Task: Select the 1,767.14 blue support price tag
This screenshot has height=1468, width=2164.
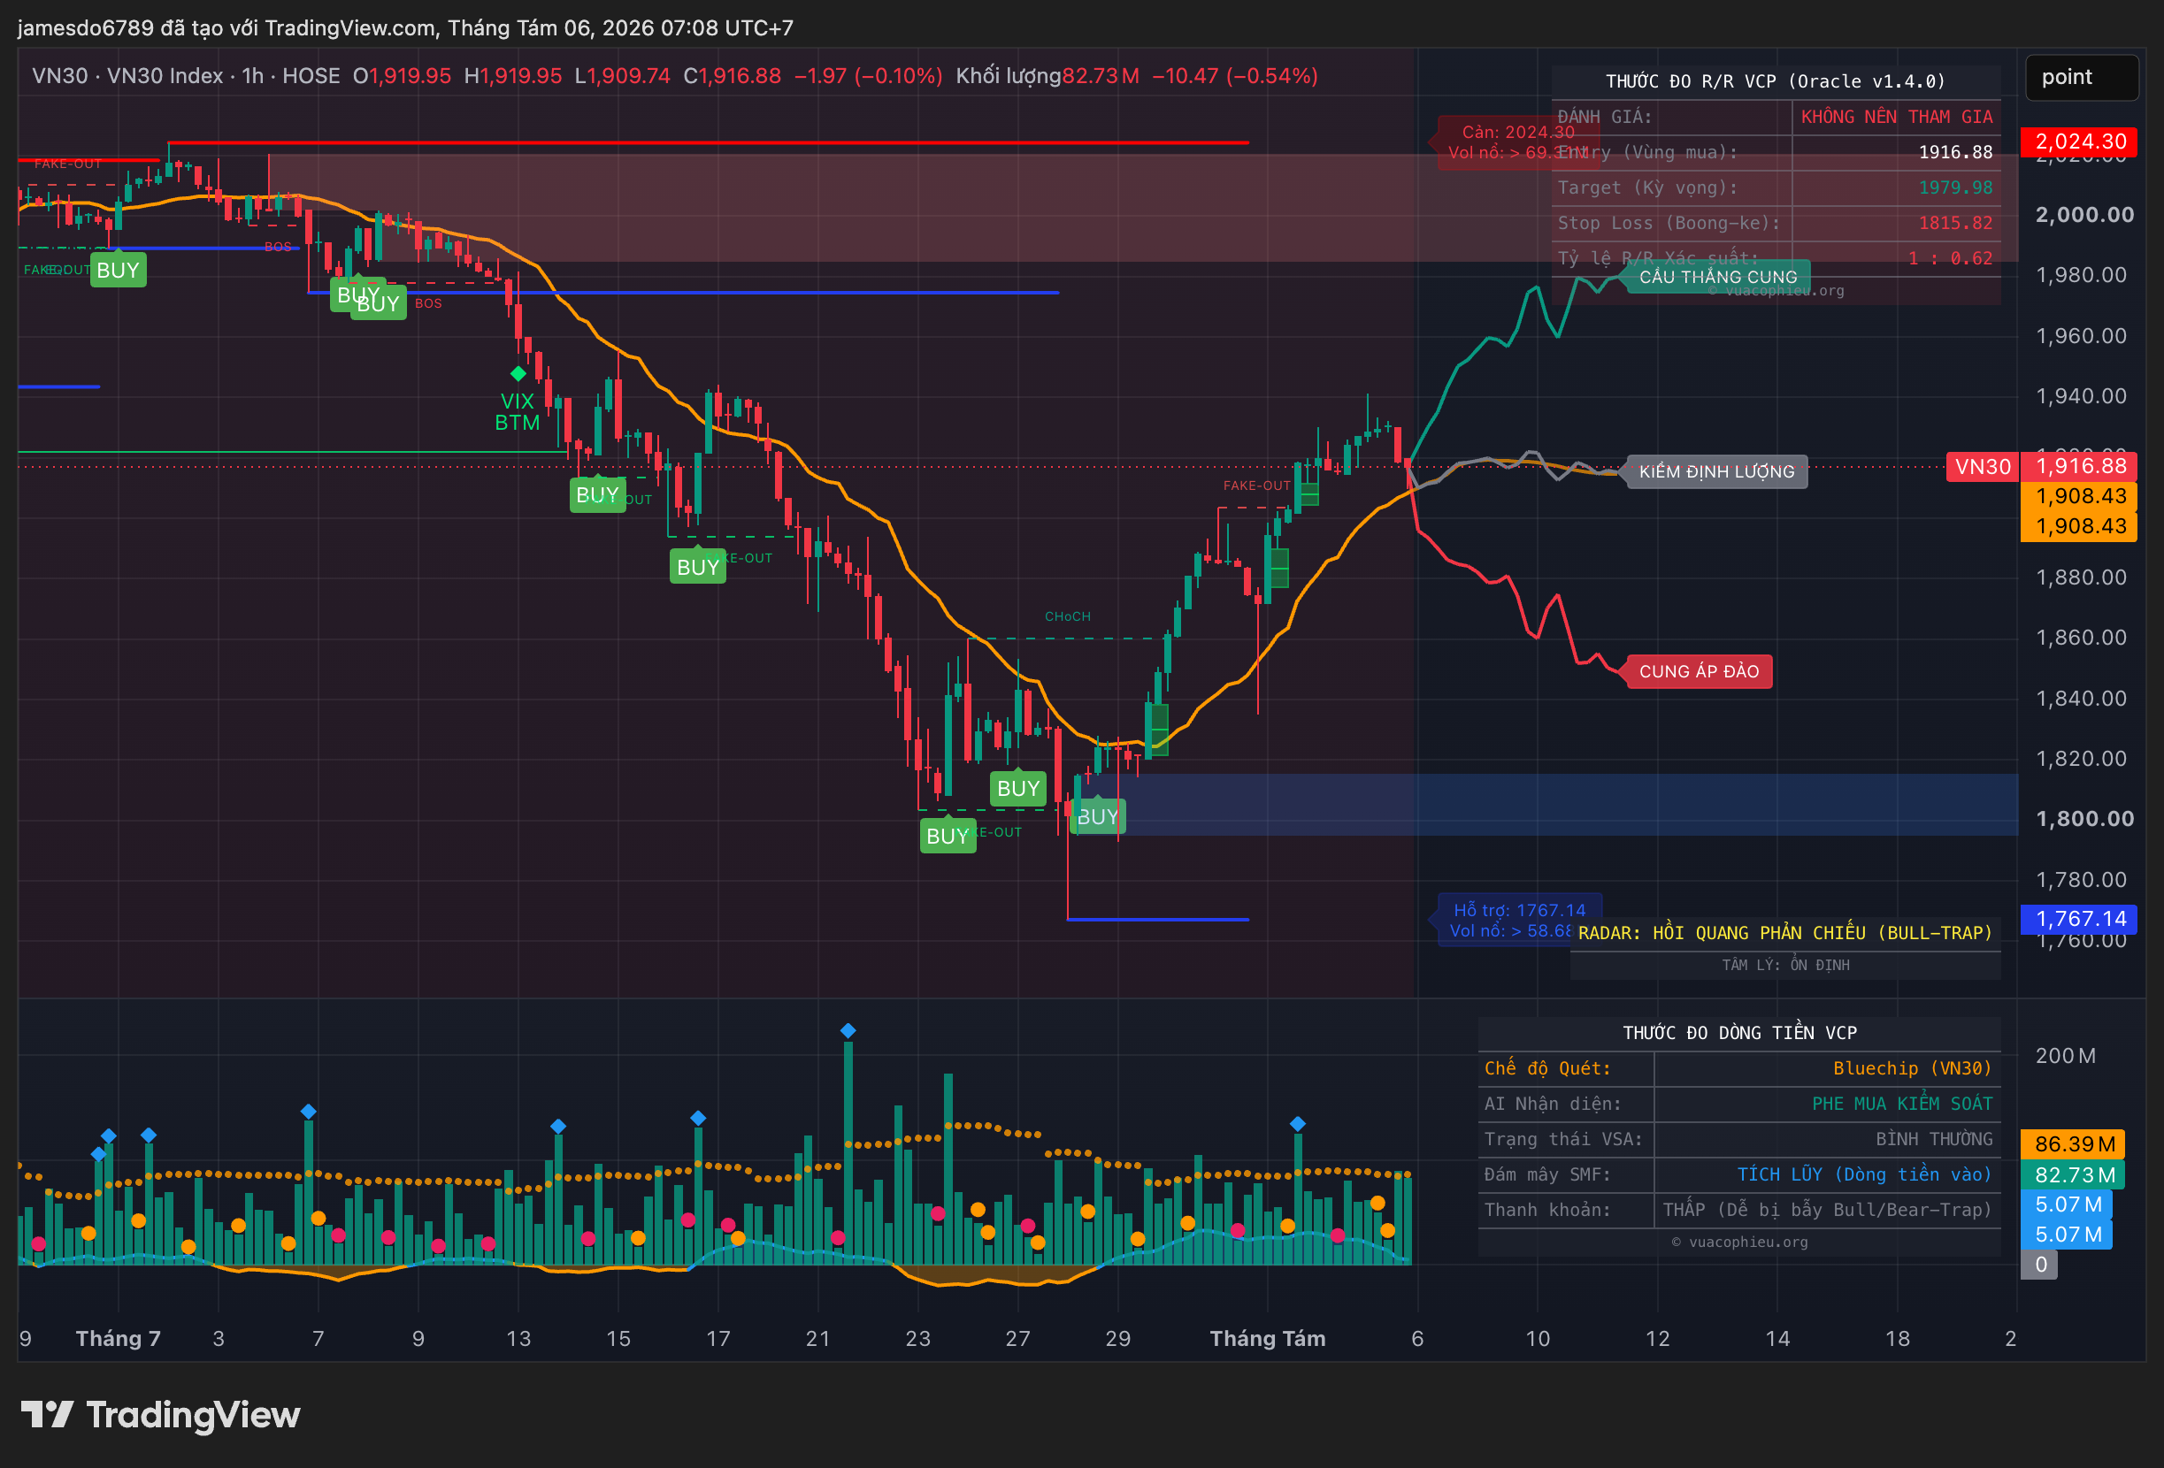Action: pyautogui.click(x=2079, y=919)
